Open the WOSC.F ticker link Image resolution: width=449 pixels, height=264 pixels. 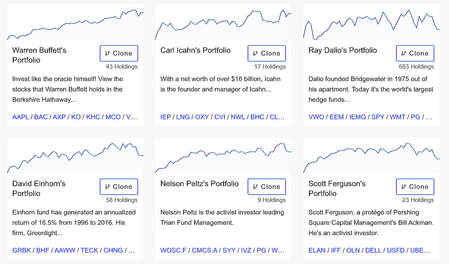coord(174,250)
